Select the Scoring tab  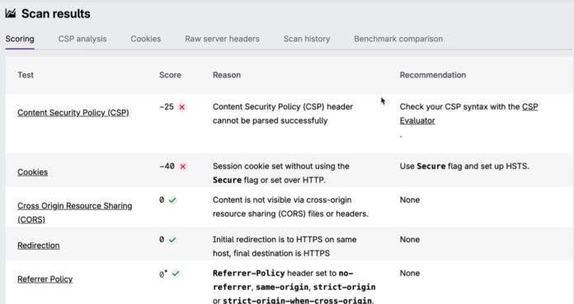pyautogui.click(x=20, y=39)
